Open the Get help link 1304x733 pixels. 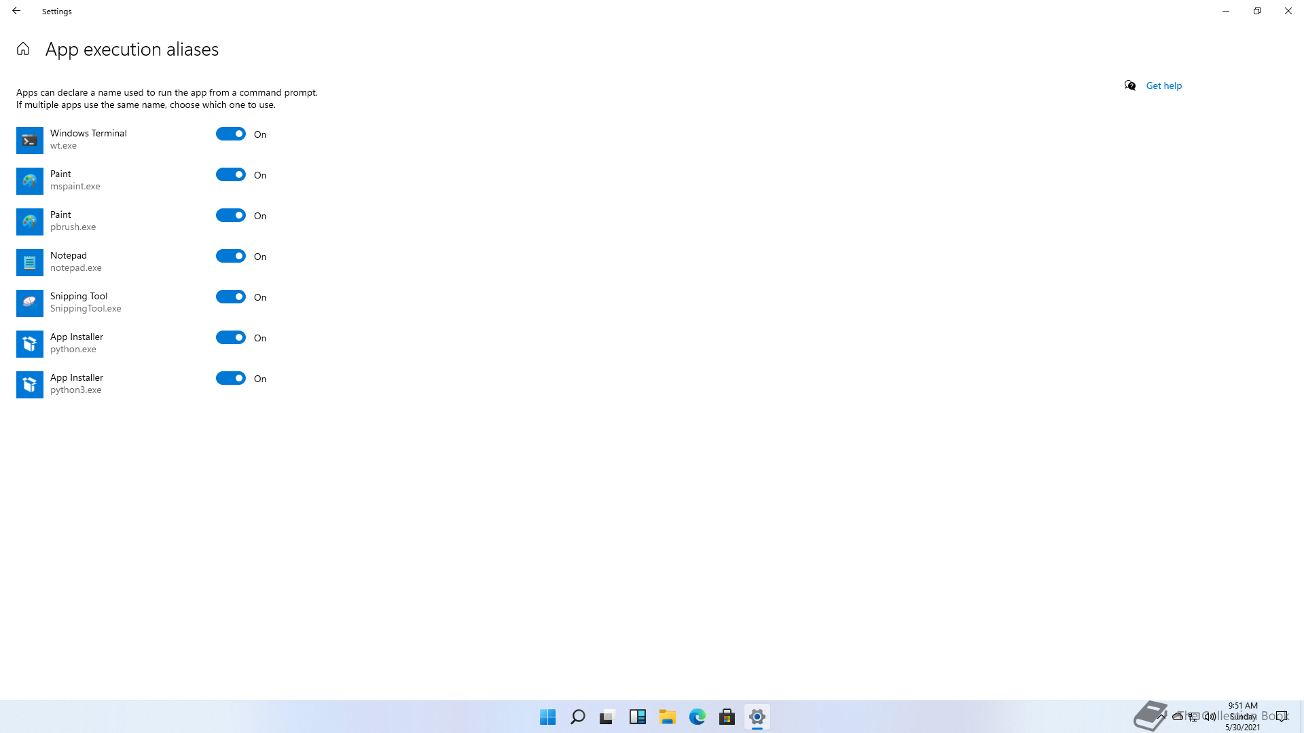point(1163,86)
